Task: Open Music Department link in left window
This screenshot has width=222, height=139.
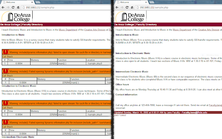Action: pos(68,30)
